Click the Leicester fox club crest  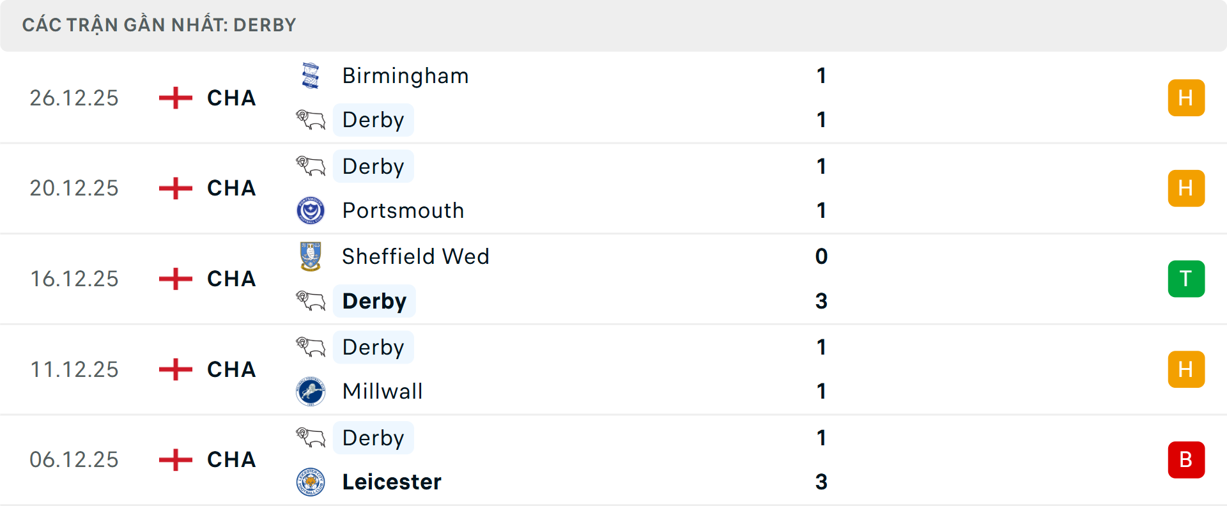click(311, 482)
